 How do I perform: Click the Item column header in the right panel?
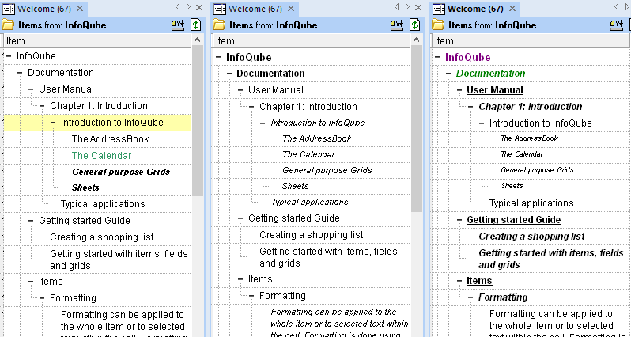tap(531, 40)
